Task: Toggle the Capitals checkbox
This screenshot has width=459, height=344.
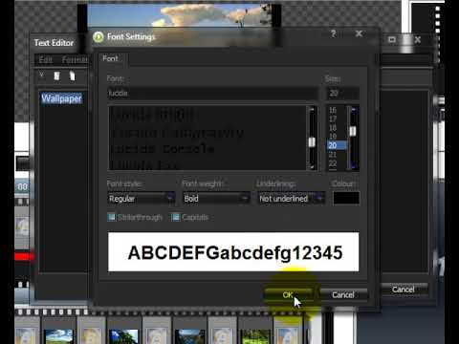Action: click(x=176, y=217)
